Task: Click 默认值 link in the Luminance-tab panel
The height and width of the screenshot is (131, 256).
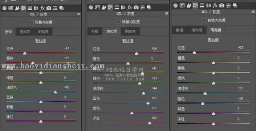Action: tap(213, 40)
